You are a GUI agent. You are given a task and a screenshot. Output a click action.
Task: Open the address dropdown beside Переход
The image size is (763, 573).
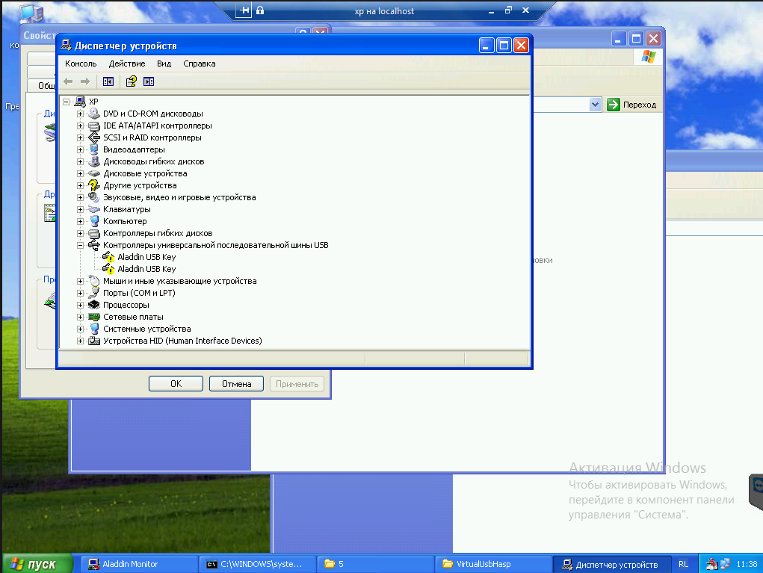click(595, 105)
